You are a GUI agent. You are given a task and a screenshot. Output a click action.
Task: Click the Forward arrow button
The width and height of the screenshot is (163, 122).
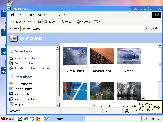[x=29, y=22]
